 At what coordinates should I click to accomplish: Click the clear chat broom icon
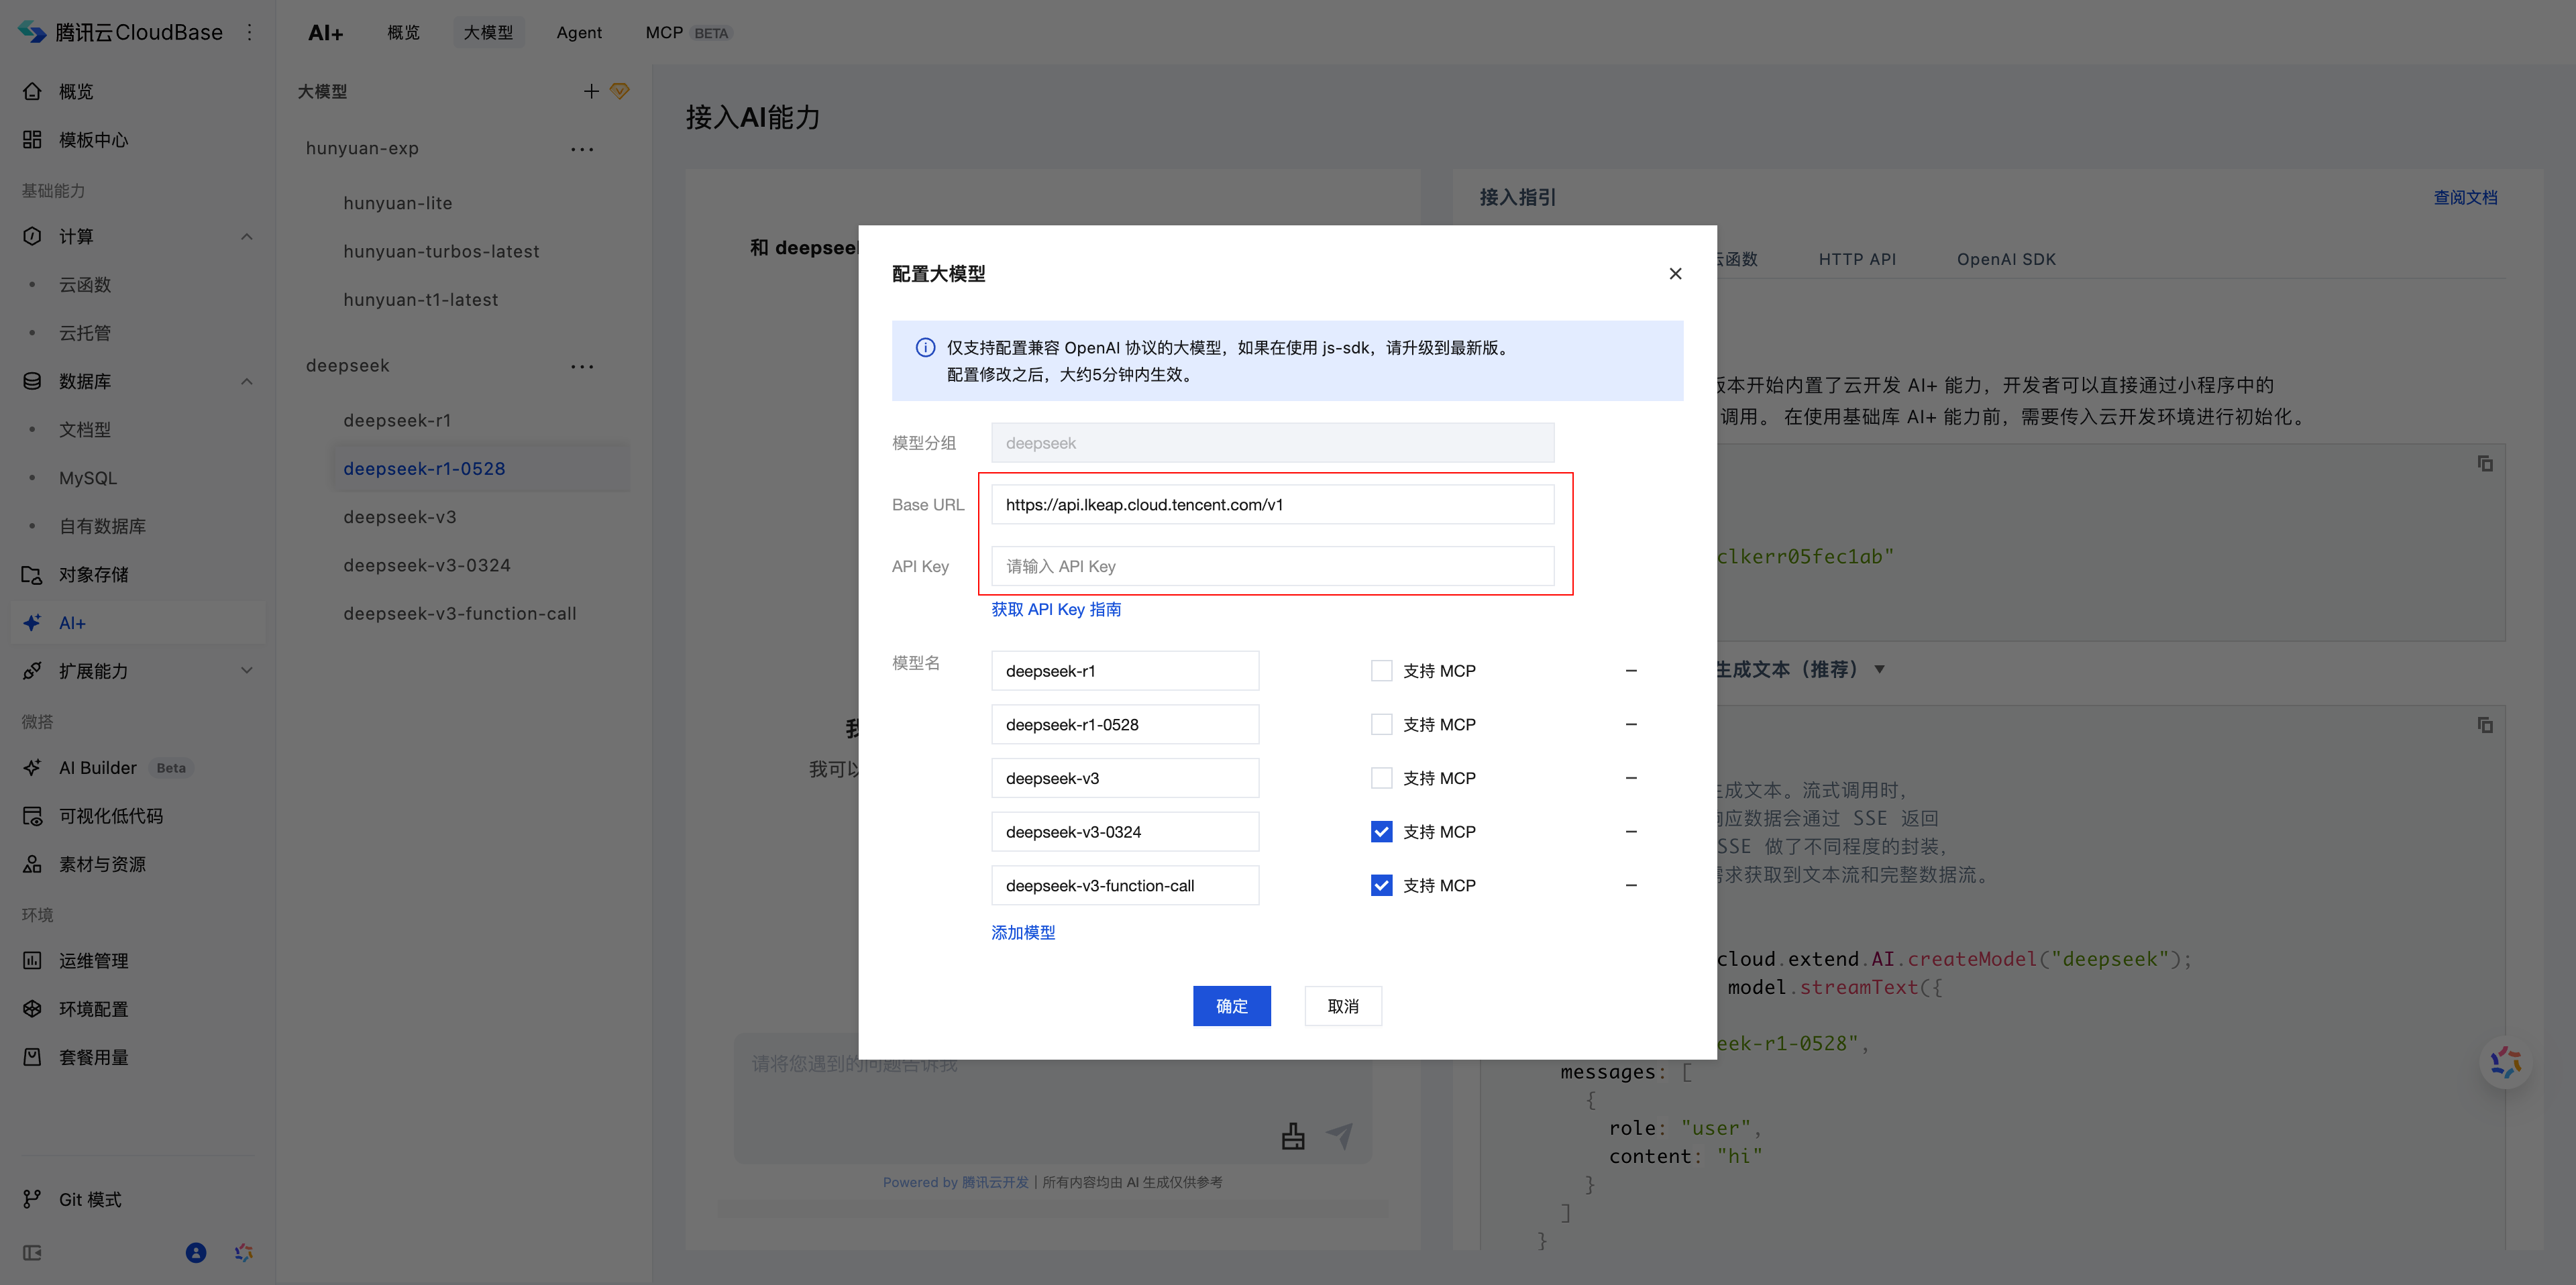pyautogui.click(x=1293, y=1136)
